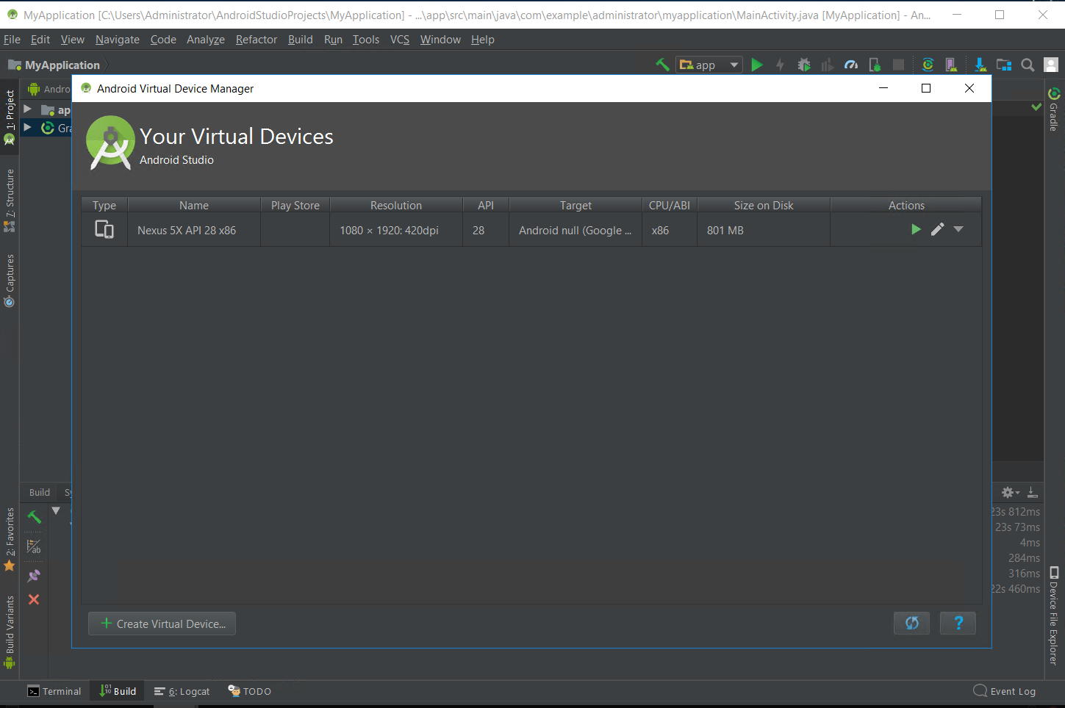Click the Make Project hammer icon in toolbar
The width and height of the screenshot is (1065, 708).
click(662, 65)
